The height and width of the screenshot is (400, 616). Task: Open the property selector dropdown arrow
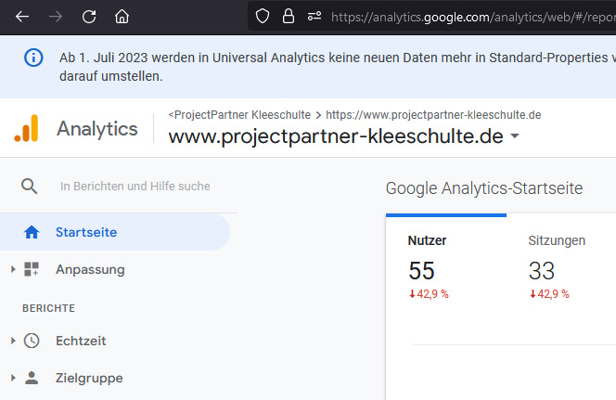point(515,135)
